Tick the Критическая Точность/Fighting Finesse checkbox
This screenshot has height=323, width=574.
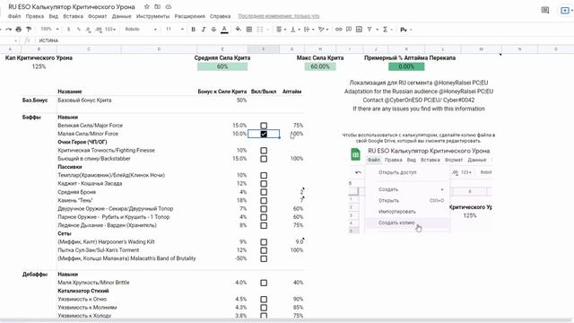point(264,151)
